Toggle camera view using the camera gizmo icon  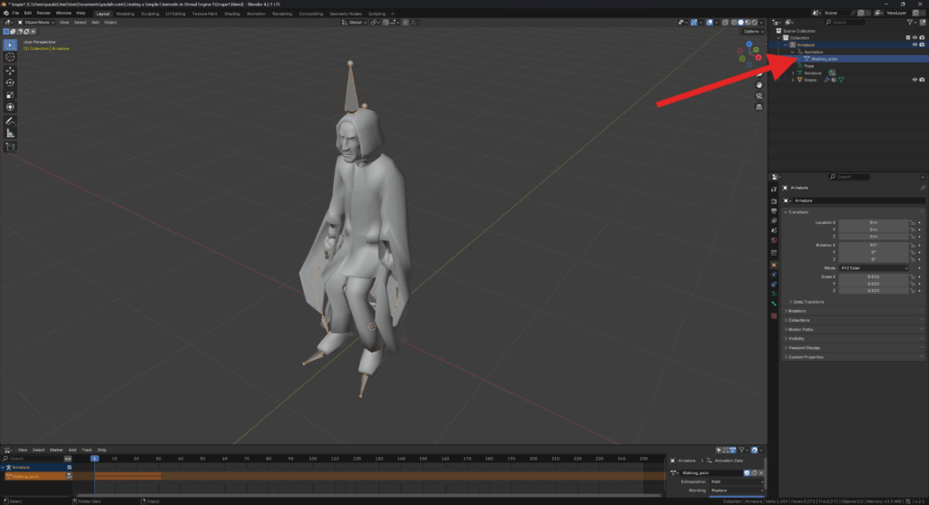(758, 95)
